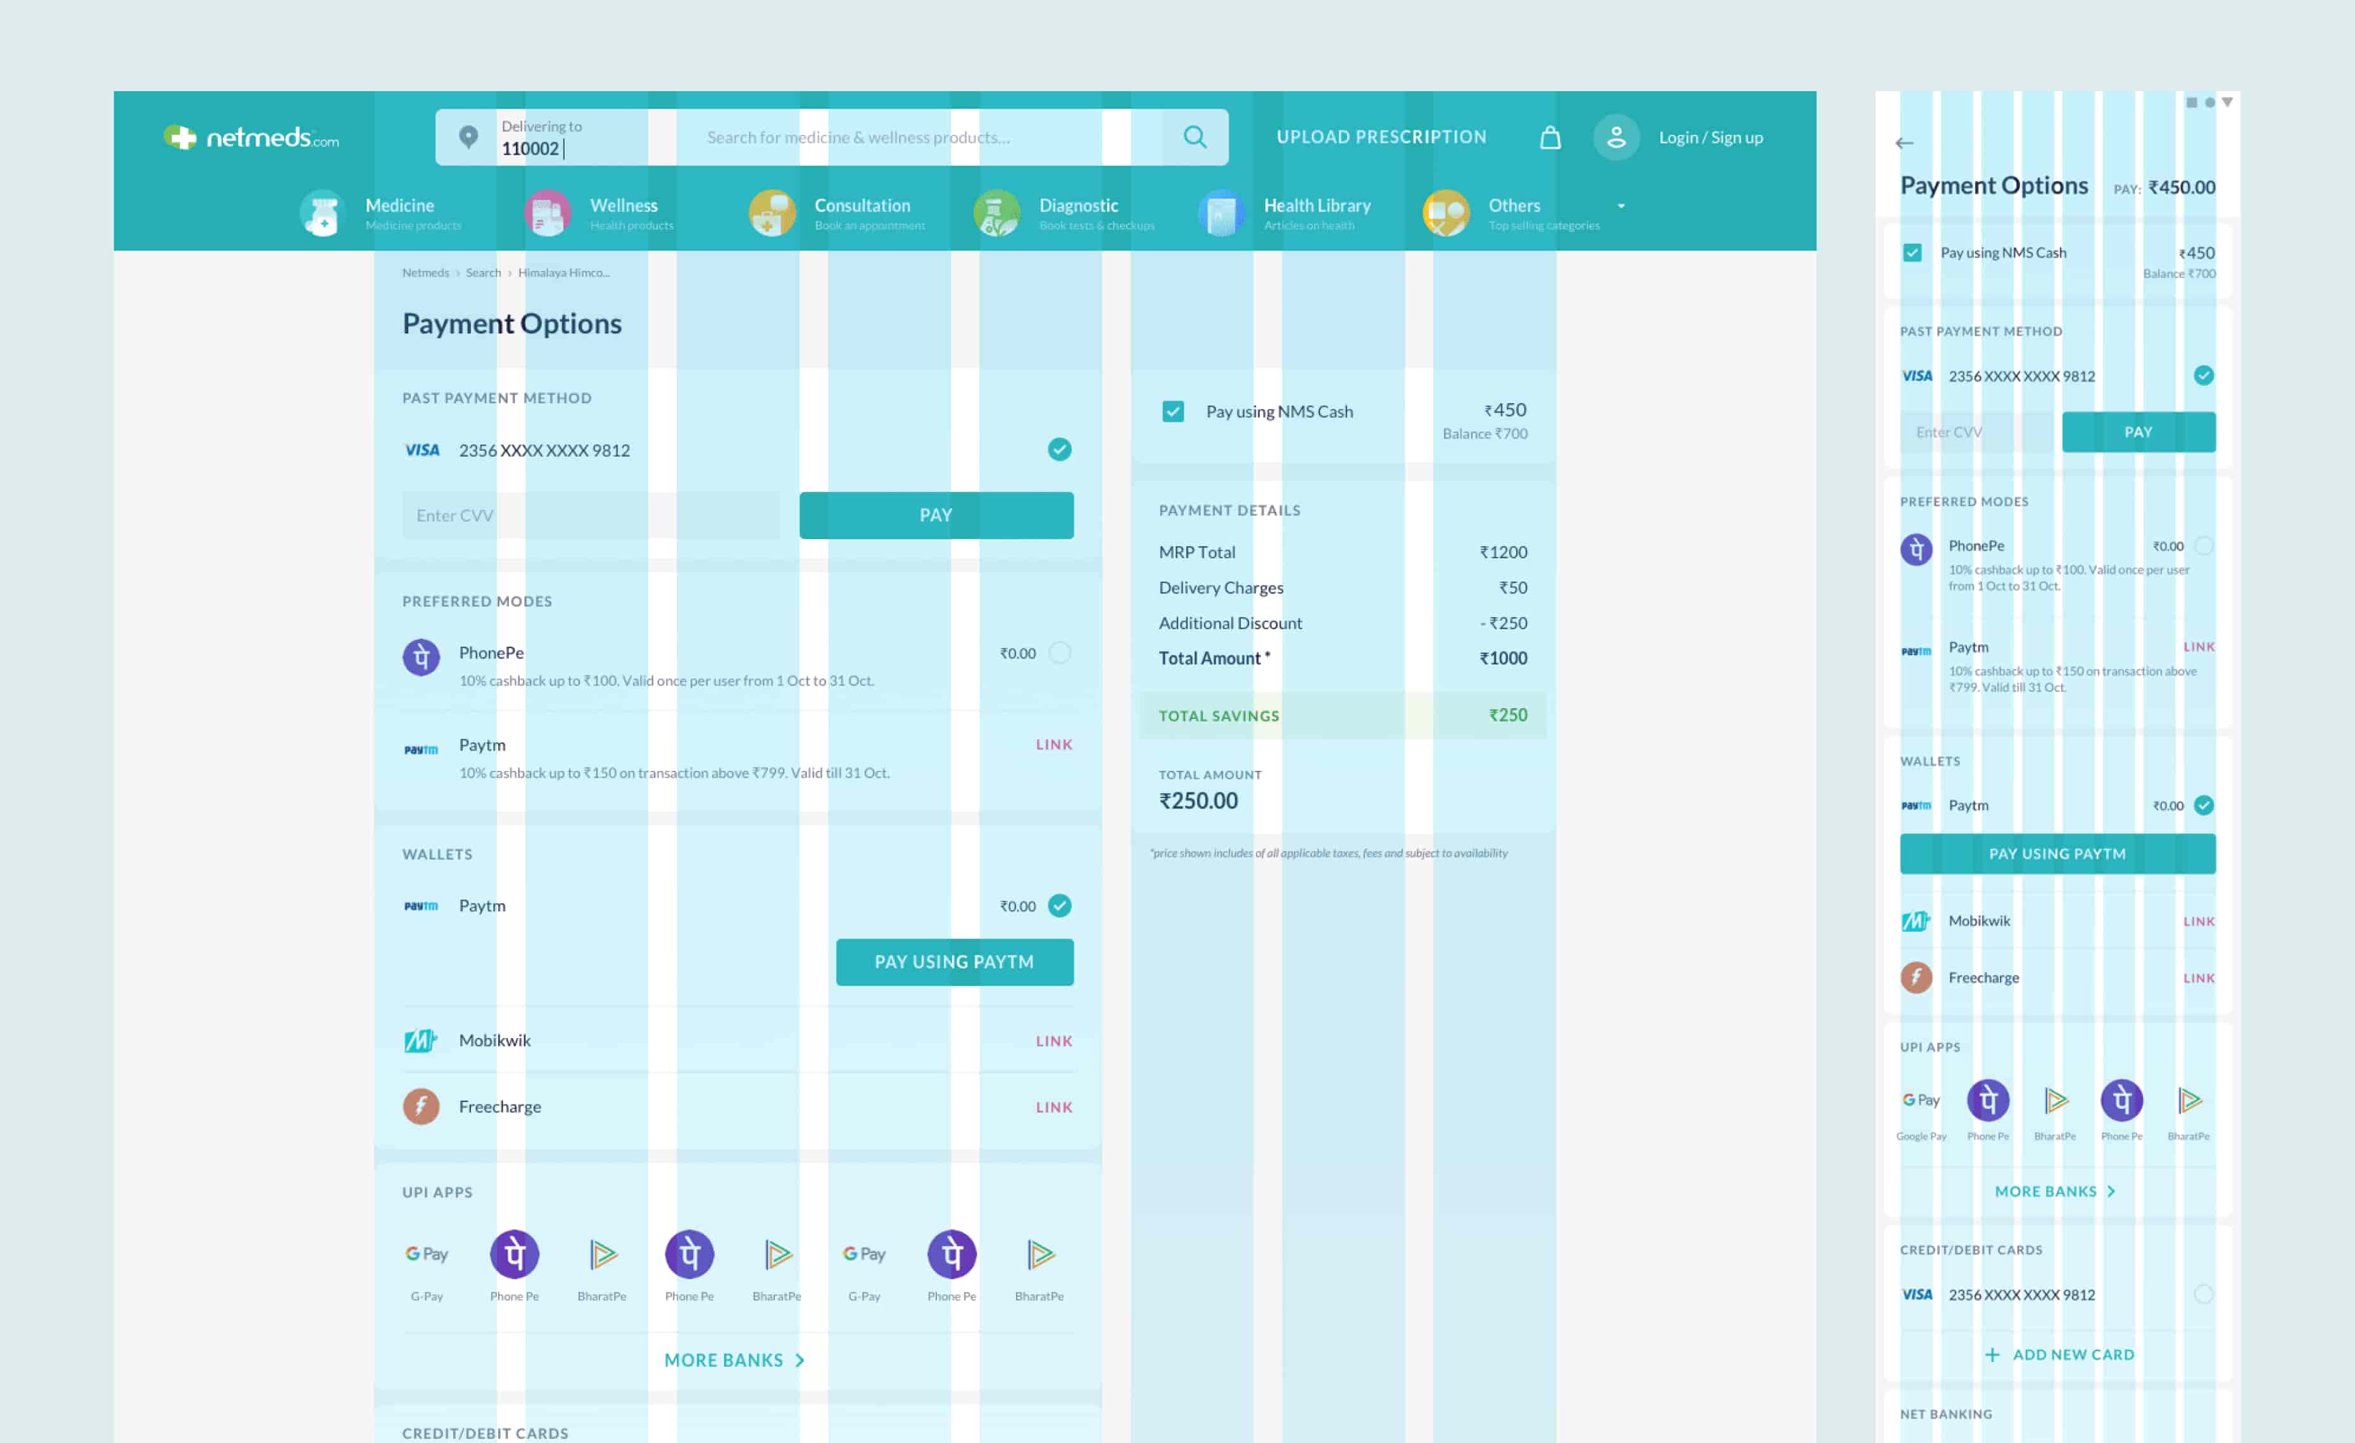Click the Wellness category icon
Screen dimensions: 2355x1443
coord(548,213)
